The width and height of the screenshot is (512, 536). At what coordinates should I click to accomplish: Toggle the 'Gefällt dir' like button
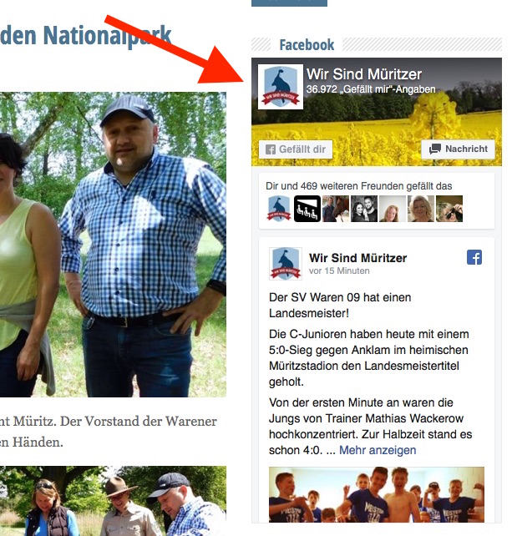(296, 149)
